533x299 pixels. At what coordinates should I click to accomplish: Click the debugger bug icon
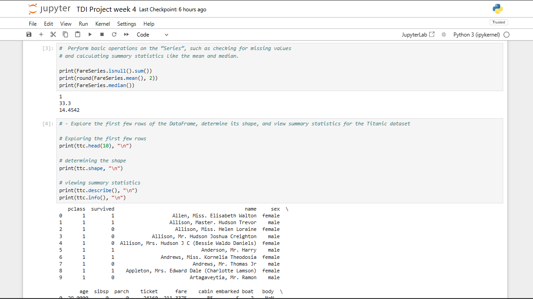pos(444,35)
